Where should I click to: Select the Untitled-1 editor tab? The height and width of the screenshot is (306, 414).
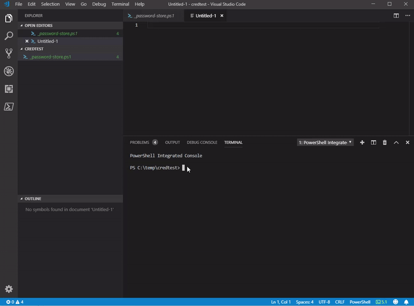(205, 16)
